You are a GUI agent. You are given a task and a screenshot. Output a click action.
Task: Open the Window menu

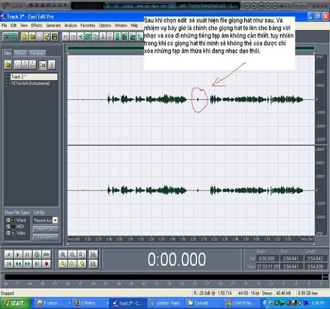pos(121,25)
